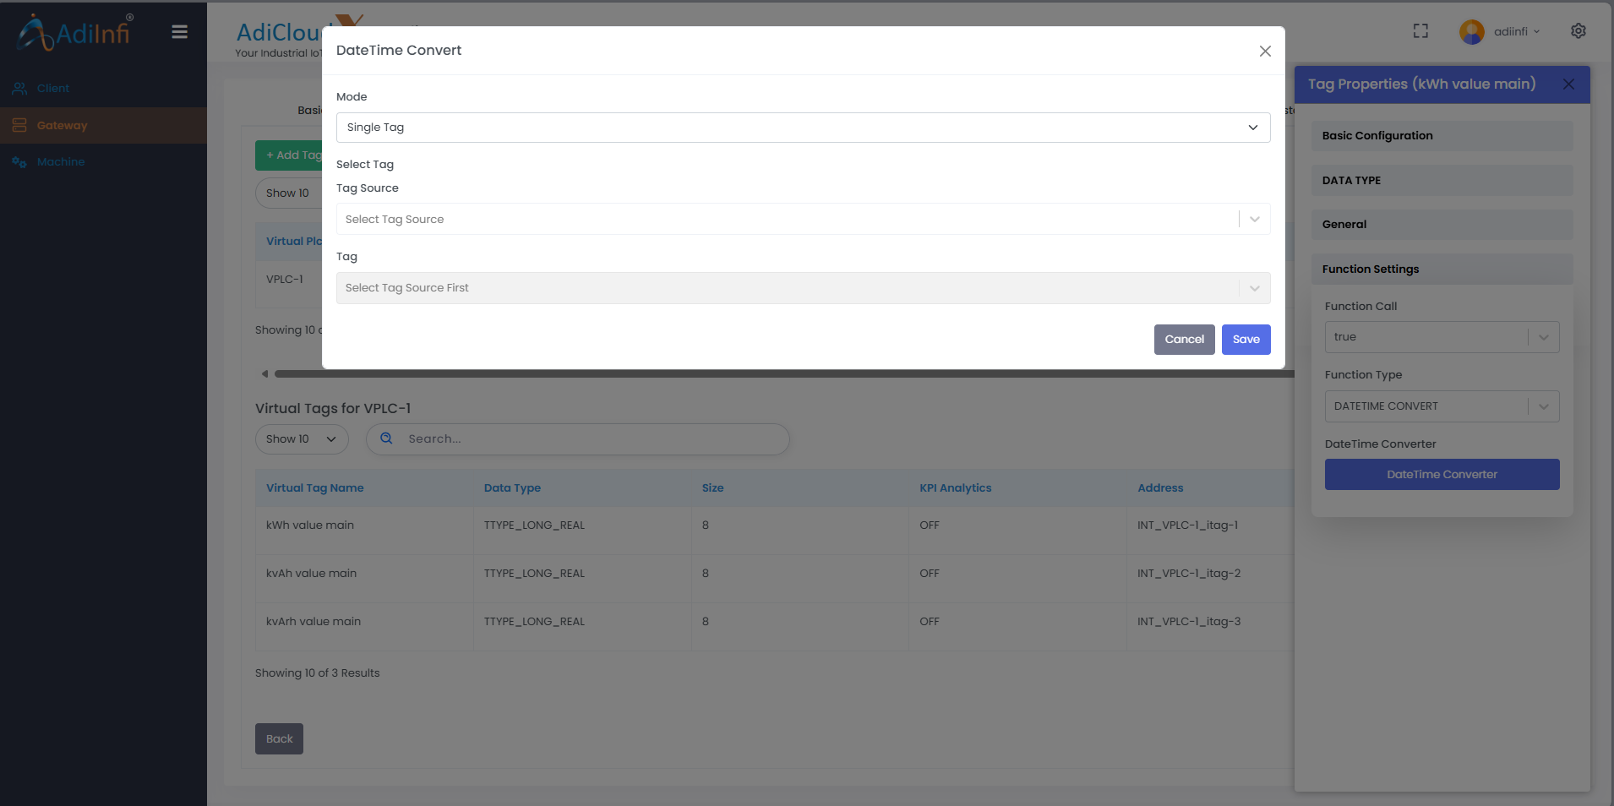
Task: Open the Client menu item
Action: (52, 89)
